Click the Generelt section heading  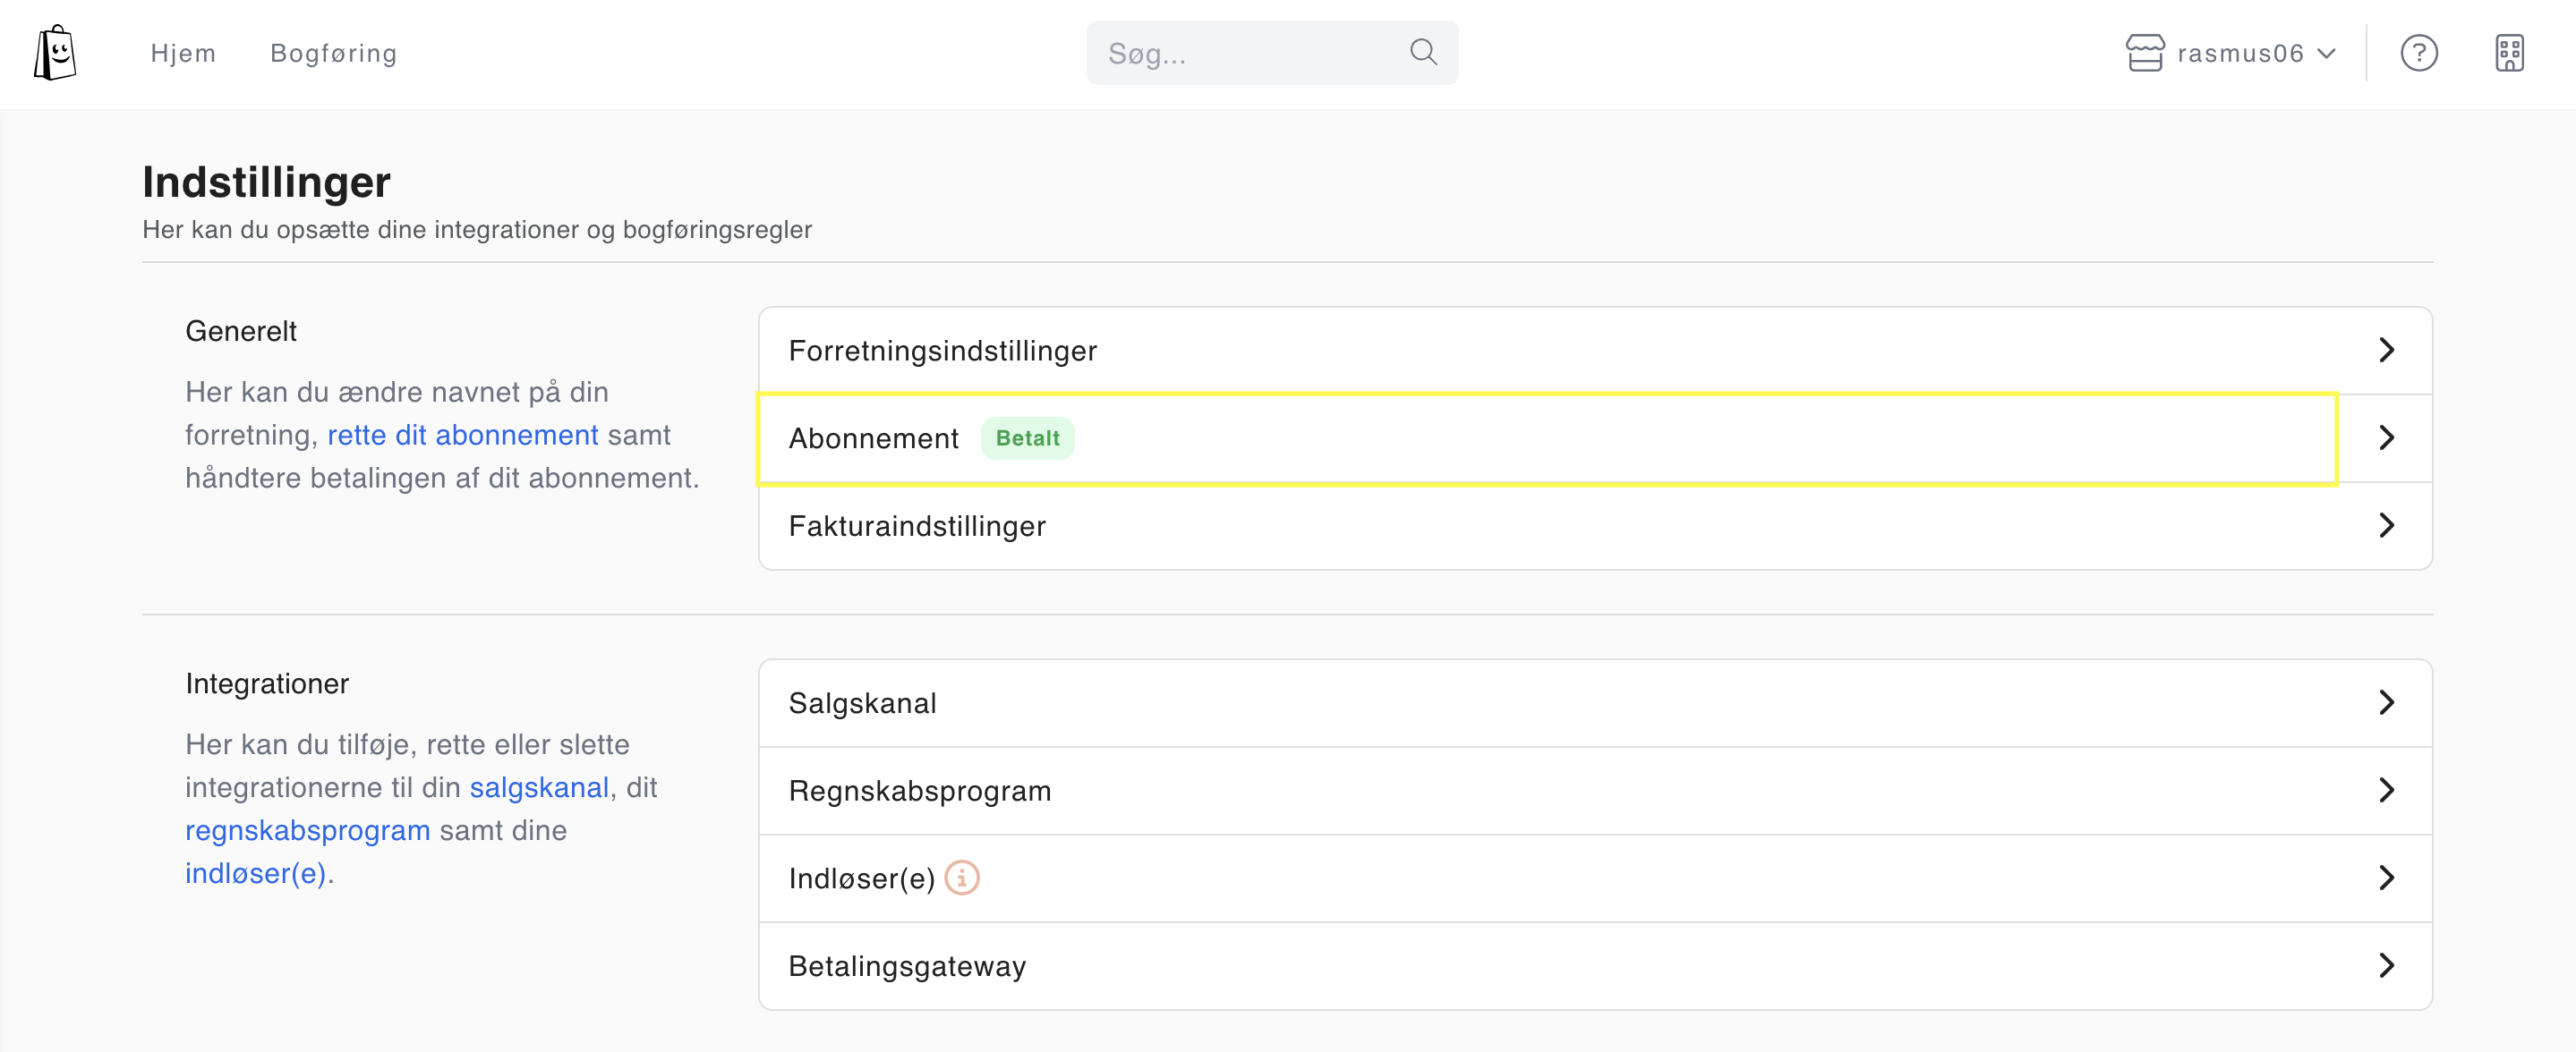point(241,331)
